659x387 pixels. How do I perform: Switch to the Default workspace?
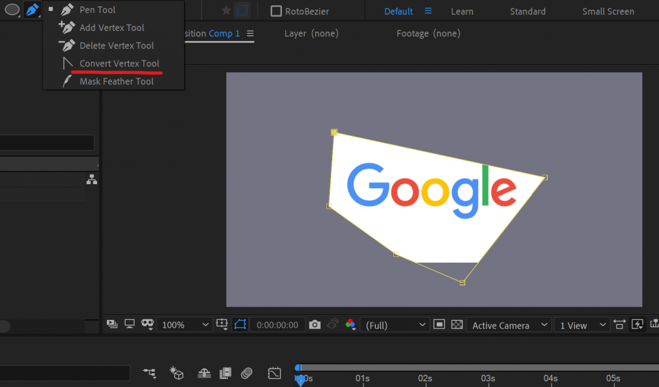click(x=398, y=12)
